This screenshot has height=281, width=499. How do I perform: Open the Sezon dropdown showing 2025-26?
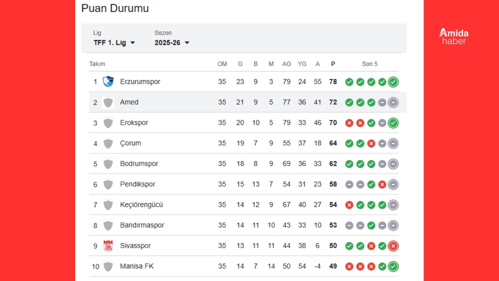point(172,43)
